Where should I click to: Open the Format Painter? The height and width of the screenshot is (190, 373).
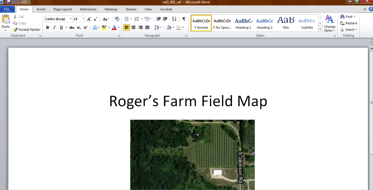[27, 29]
